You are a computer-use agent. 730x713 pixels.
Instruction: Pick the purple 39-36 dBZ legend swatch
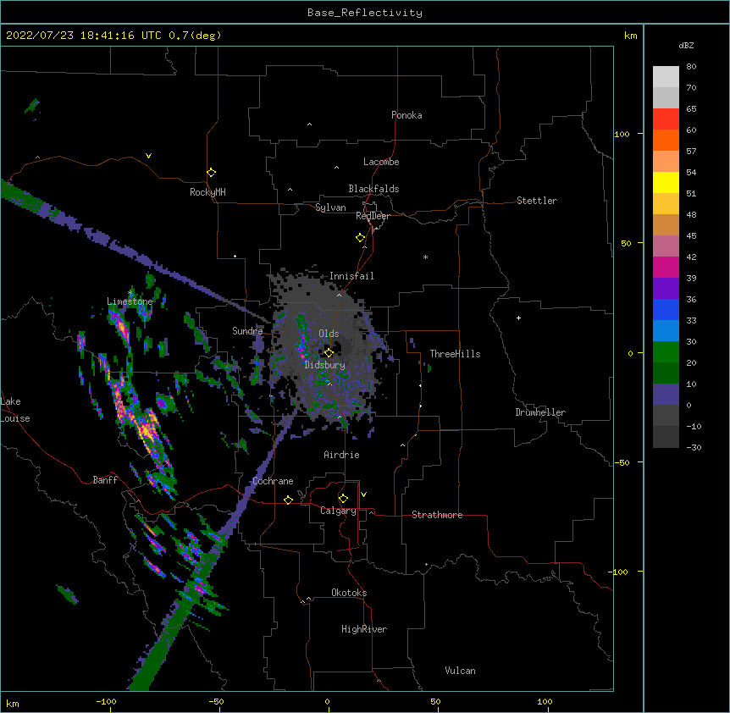click(666, 289)
